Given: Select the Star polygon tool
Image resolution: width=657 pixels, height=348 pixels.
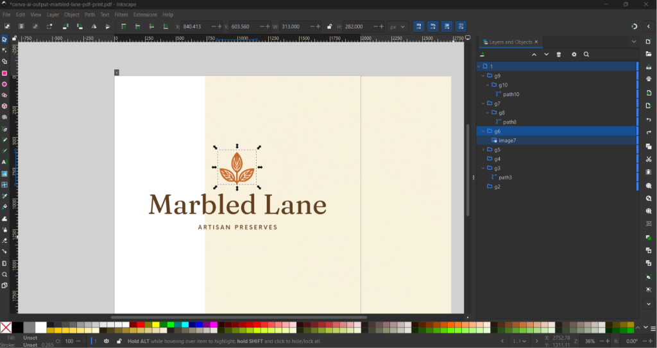Looking at the screenshot, I should pyautogui.click(x=4, y=95).
